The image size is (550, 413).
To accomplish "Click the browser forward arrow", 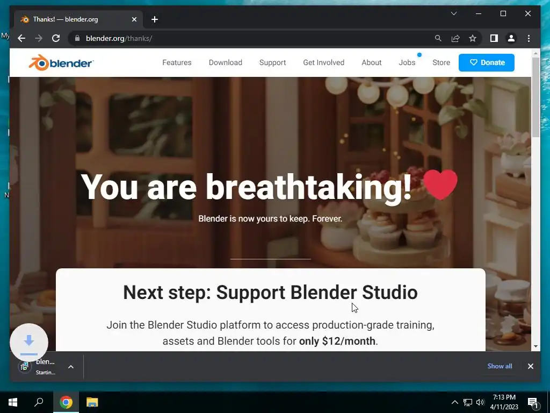I will point(39,38).
